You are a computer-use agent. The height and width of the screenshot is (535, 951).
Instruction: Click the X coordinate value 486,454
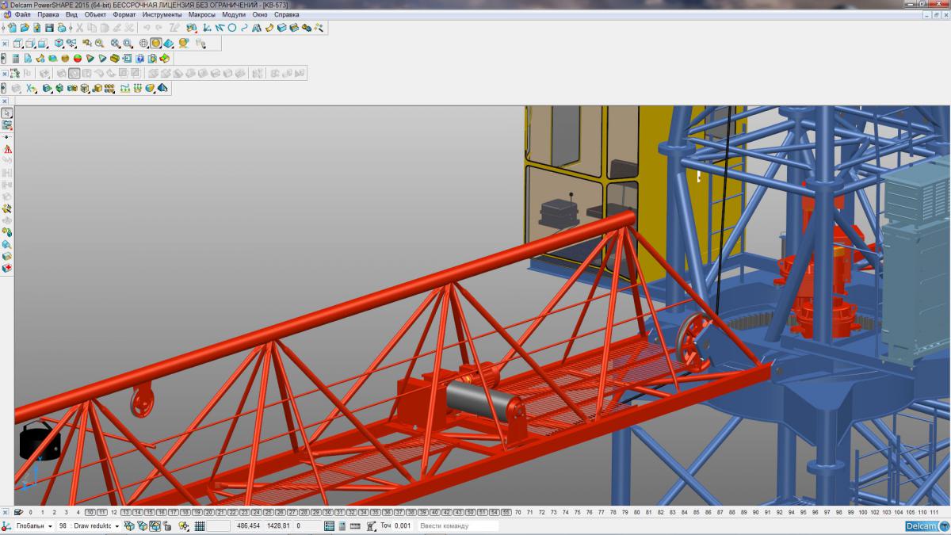(x=248, y=525)
